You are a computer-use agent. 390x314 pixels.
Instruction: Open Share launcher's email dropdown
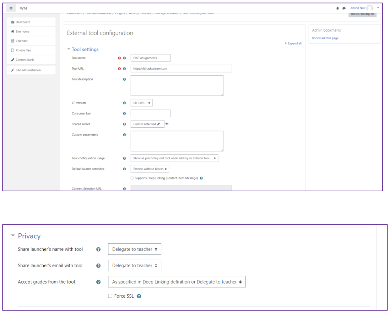[134, 266]
